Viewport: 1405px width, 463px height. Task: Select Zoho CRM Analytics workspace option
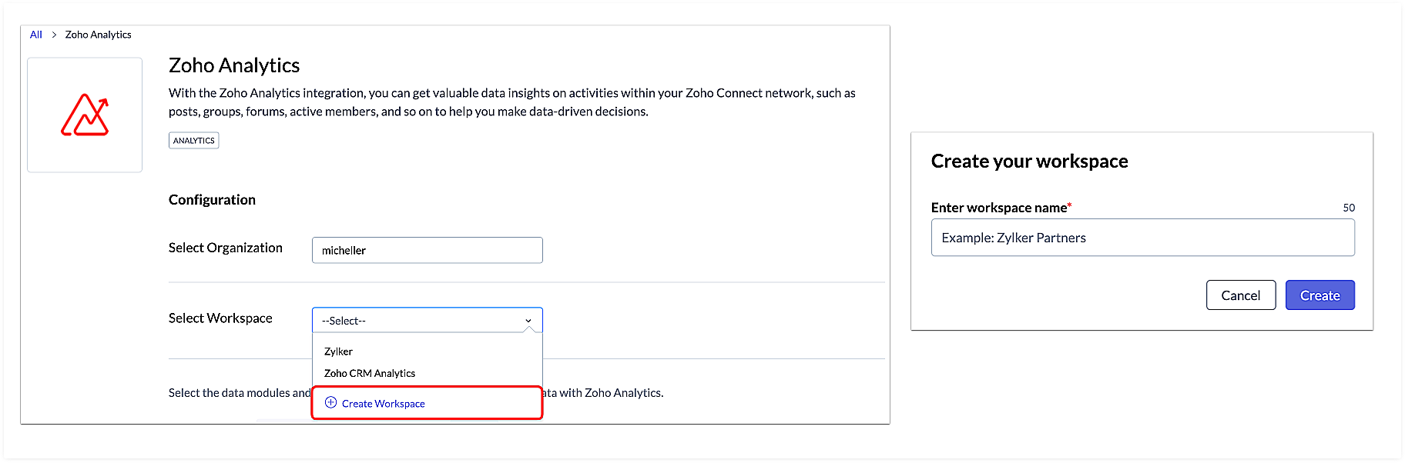370,373
